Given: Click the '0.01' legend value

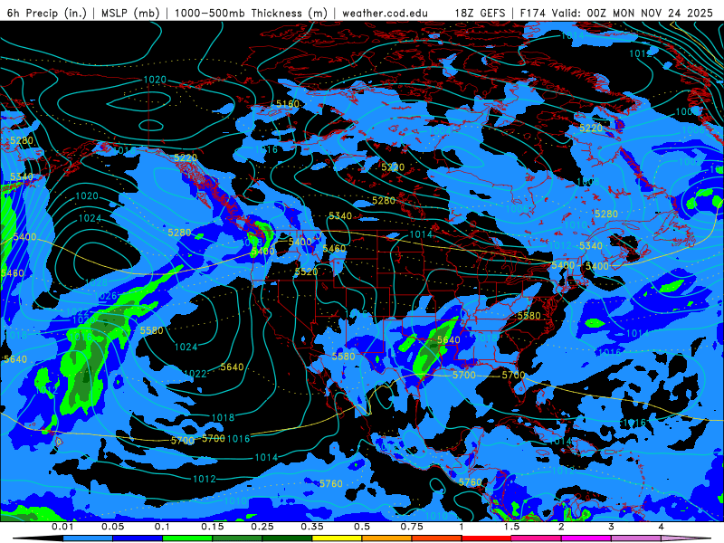Looking at the screenshot, I should point(62,527).
